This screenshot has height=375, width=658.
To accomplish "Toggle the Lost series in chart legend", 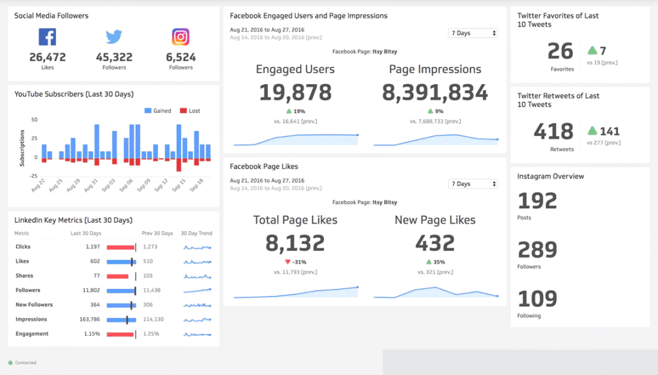I will tap(190, 110).
